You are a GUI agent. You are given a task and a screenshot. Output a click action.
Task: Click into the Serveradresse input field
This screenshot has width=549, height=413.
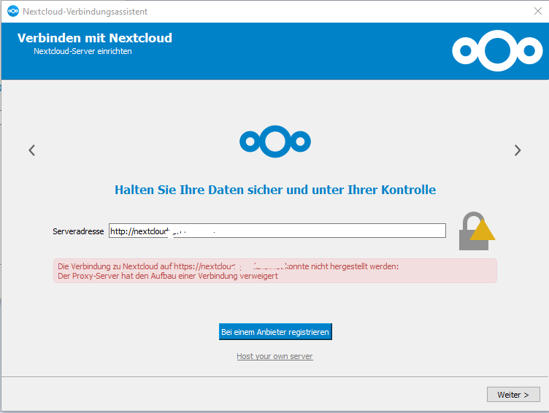(x=277, y=231)
